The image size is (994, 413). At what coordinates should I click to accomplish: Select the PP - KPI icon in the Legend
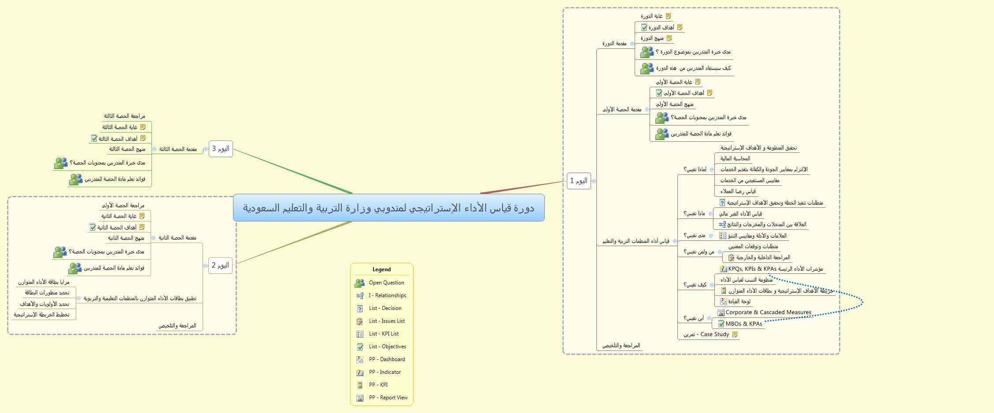click(x=360, y=384)
